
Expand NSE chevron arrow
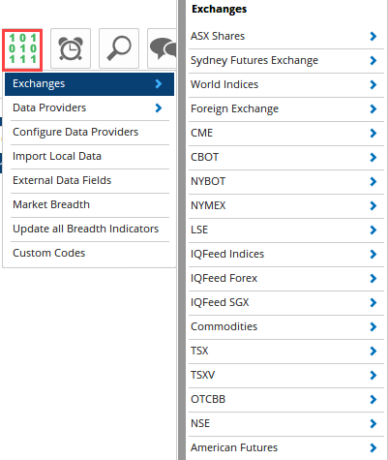pyautogui.click(x=373, y=423)
